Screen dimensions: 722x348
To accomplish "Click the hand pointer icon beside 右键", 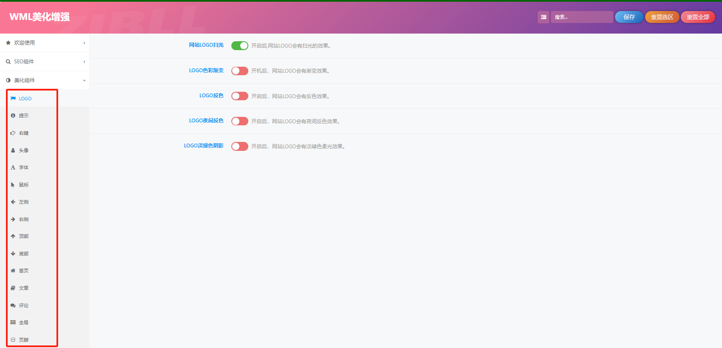I will [x=13, y=133].
